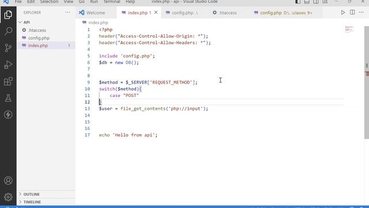369x208 pixels.
Task: Click the VS Code logo in title bar
Action: [6, 2]
